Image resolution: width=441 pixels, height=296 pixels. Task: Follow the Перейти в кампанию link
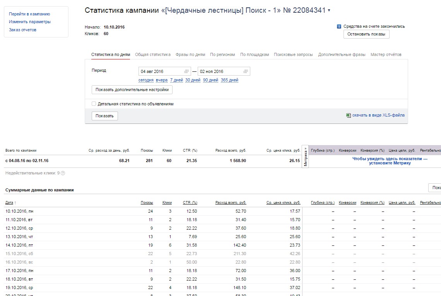coord(29,14)
